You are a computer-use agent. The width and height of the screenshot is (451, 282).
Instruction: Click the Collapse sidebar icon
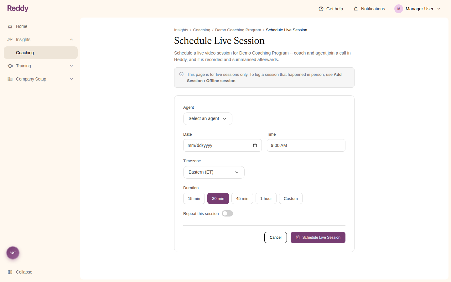pyautogui.click(x=10, y=272)
